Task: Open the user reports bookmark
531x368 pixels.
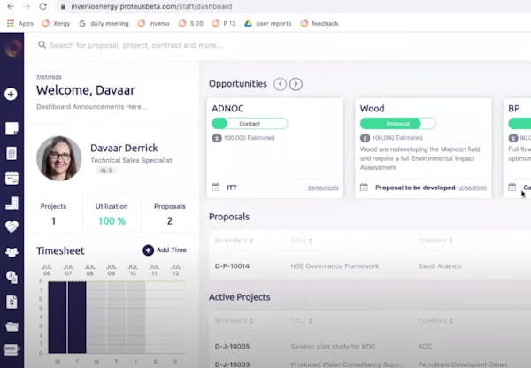Action: pyautogui.click(x=268, y=23)
